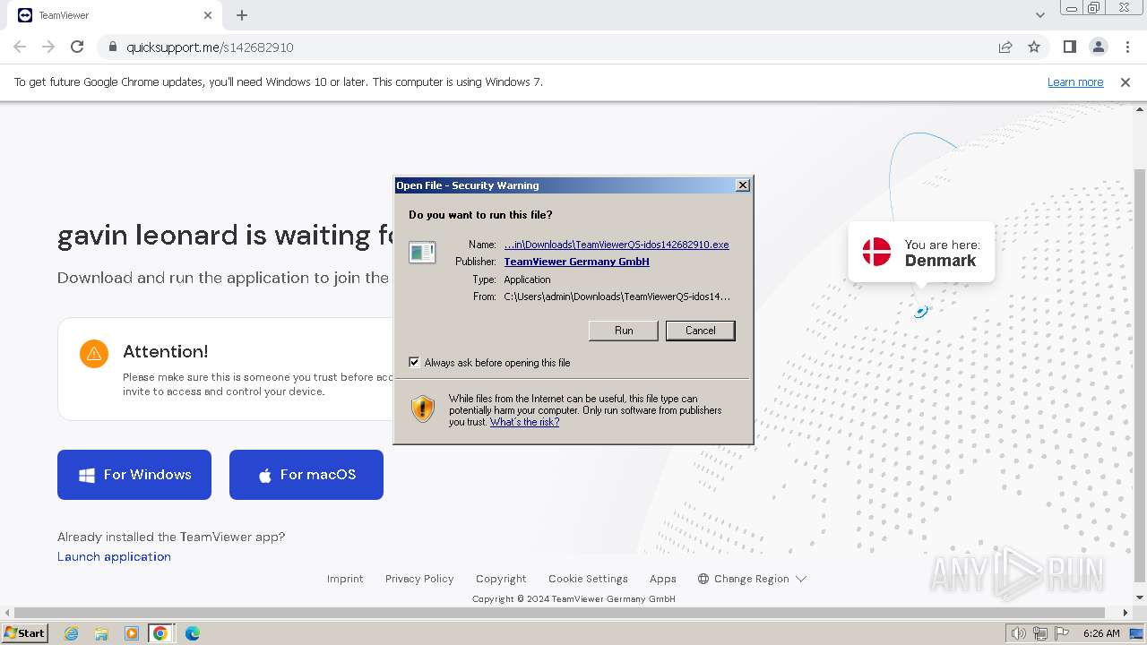Click the TeamViewerQS file name link
The width and height of the screenshot is (1147, 645).
(x=617, y=245)
